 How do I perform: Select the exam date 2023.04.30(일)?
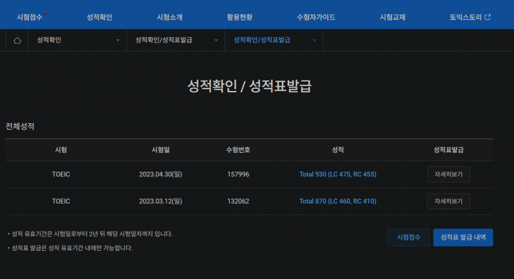(160, 174)
